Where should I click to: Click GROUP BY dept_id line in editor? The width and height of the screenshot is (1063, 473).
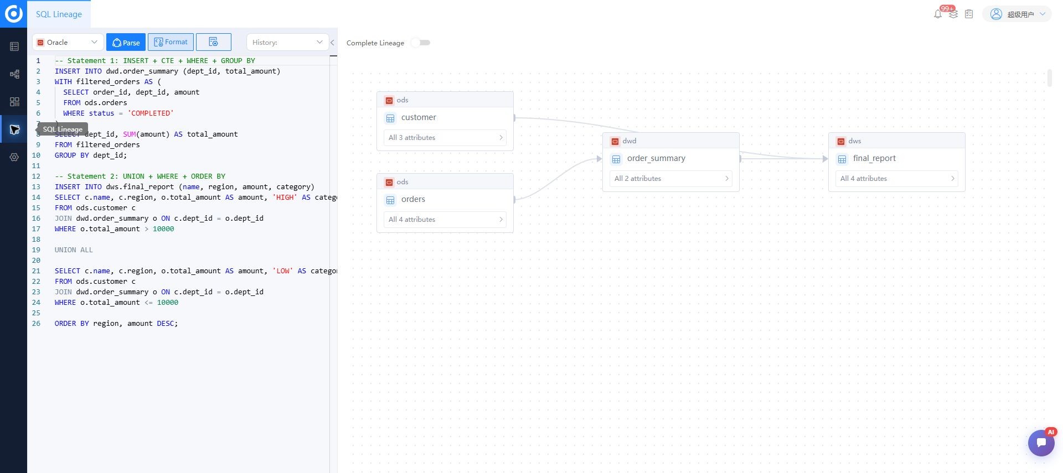(91, 155)
